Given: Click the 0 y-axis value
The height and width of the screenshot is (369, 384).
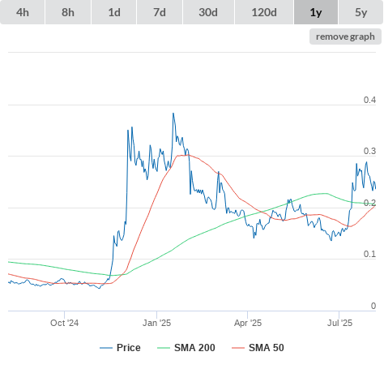Looking at the screenshot, I should (373, 306).
